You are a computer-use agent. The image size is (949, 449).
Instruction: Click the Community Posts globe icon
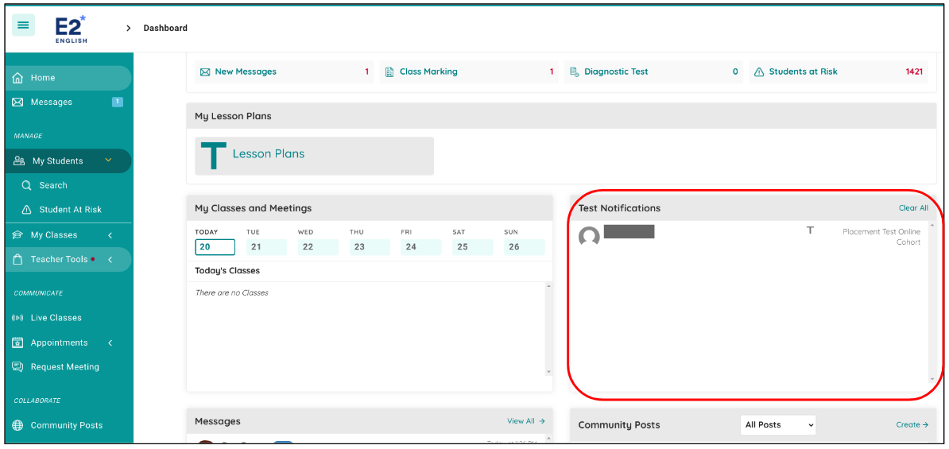tap(18, 426)
